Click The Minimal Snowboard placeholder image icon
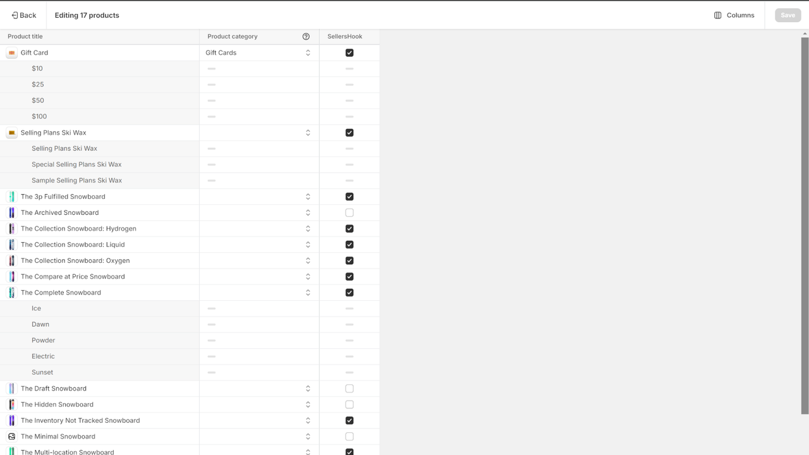809x455 pixels. [x=11, y=437]
